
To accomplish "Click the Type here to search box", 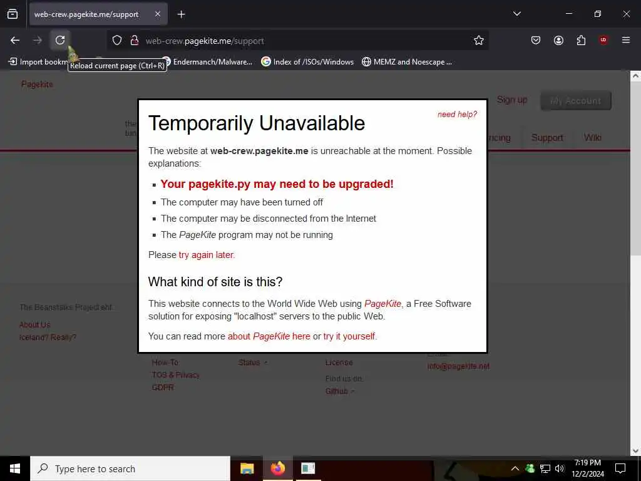I will pos(130,468).
